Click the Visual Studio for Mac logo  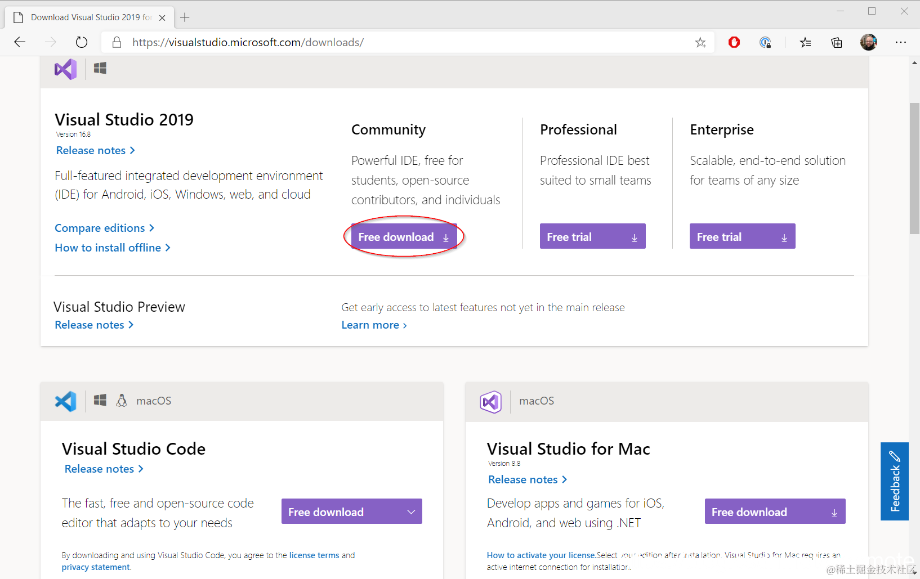tap(490, 402)
